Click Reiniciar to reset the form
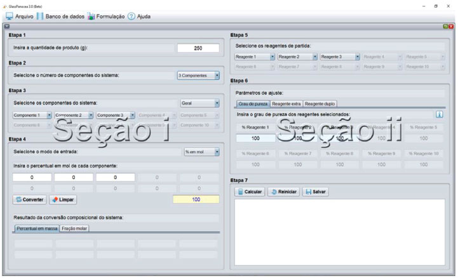The height and width of the screenshot is (278, 458). (283, 191)
